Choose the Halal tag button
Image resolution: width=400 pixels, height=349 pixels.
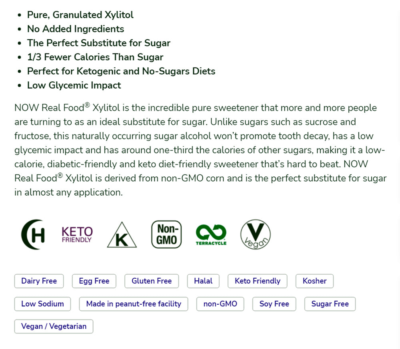(203, 281)
